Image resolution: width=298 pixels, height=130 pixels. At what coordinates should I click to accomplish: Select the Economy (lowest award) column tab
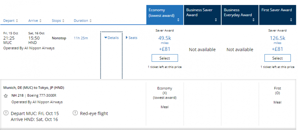pyautogui.click(x=165, y=15)
